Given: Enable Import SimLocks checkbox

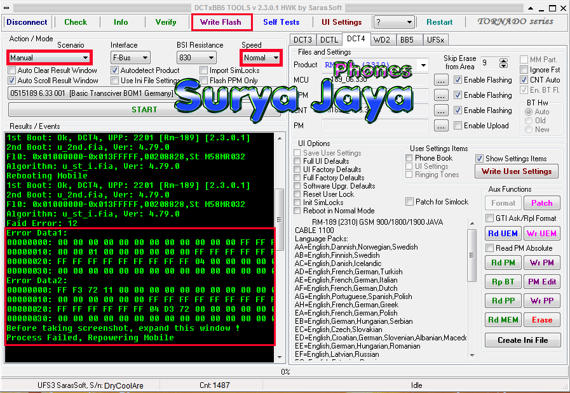Looking at the screenshot, I should [x=203, y=70].
